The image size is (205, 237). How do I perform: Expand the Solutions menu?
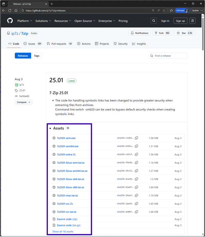[43, 21]
